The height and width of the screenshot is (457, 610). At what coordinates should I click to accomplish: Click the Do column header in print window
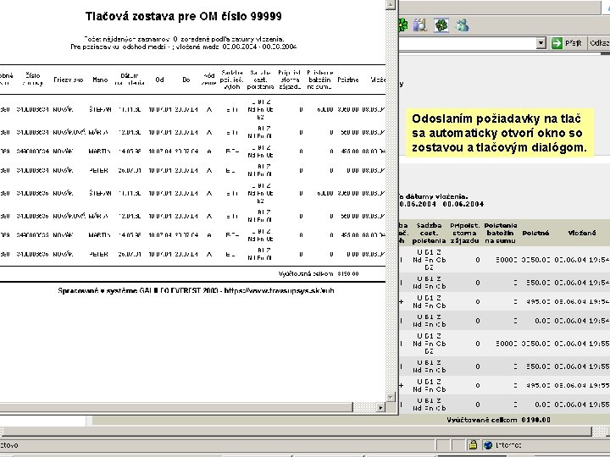tap(186, 80)
